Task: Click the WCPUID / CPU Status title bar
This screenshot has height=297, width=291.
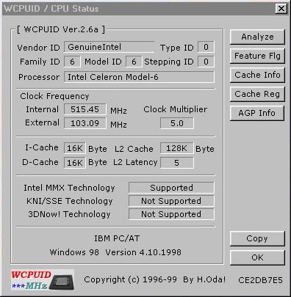Action: 138,9
